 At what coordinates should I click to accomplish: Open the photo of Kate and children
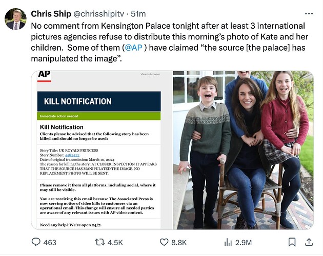pos(243,150)
